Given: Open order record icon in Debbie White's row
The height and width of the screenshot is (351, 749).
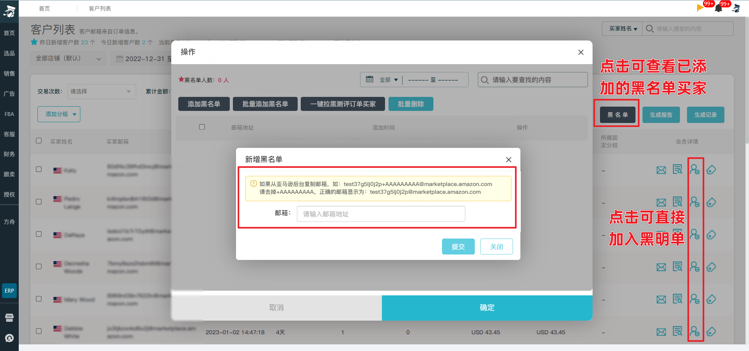Looking at the screenshot, I should click(678, 331).
